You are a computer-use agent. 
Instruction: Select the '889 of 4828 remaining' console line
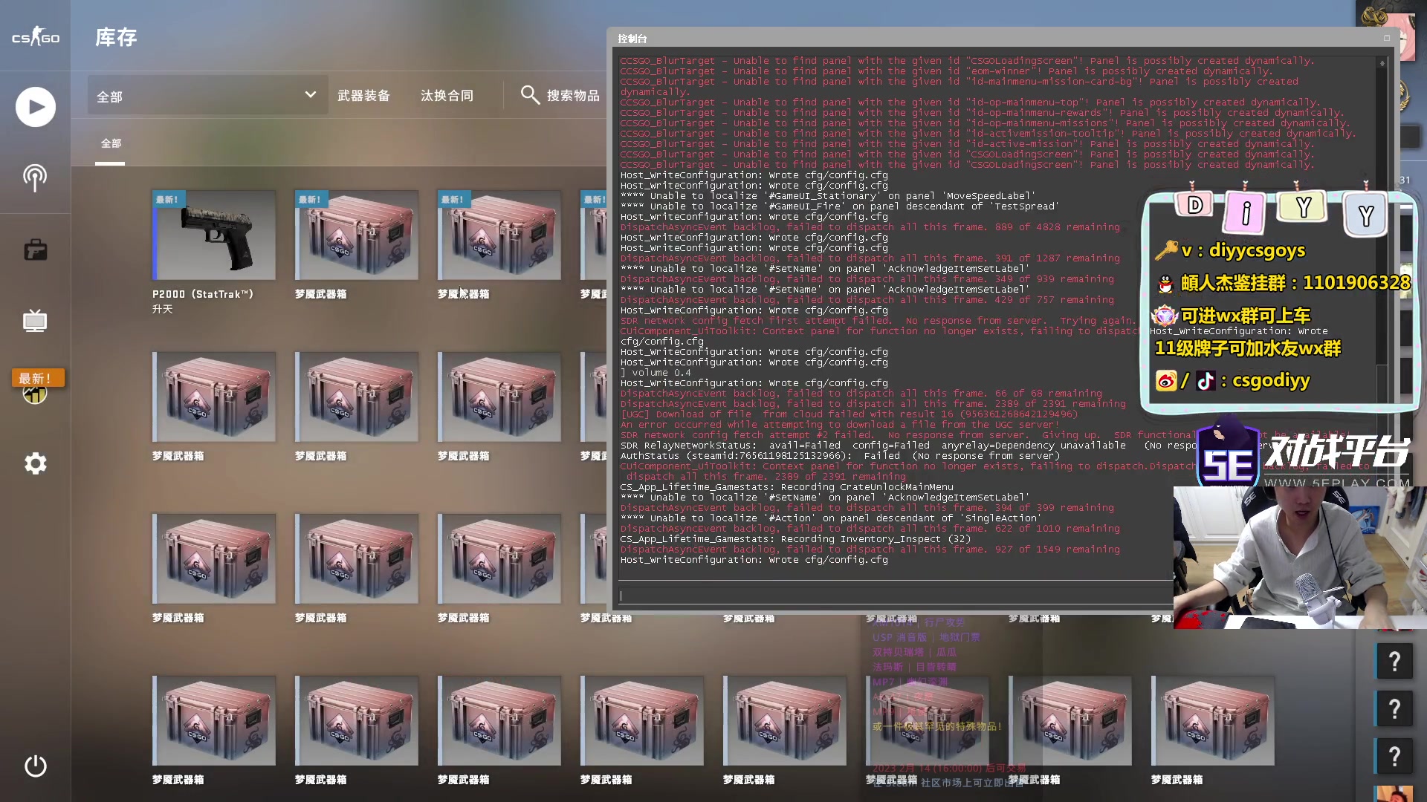(870, 227)
